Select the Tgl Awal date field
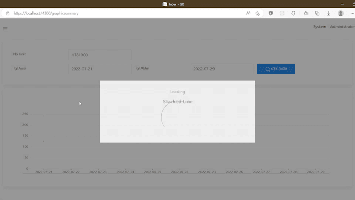The height and width of the screenshot is (200, 355). pyautogui.click(x=100, y=69)
